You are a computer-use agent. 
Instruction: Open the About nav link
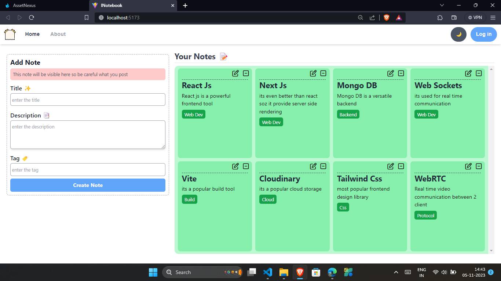click(58, 34)
